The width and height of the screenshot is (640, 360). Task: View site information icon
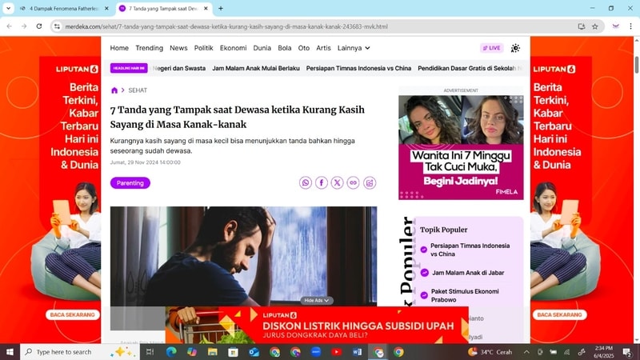tap(57, 26)
